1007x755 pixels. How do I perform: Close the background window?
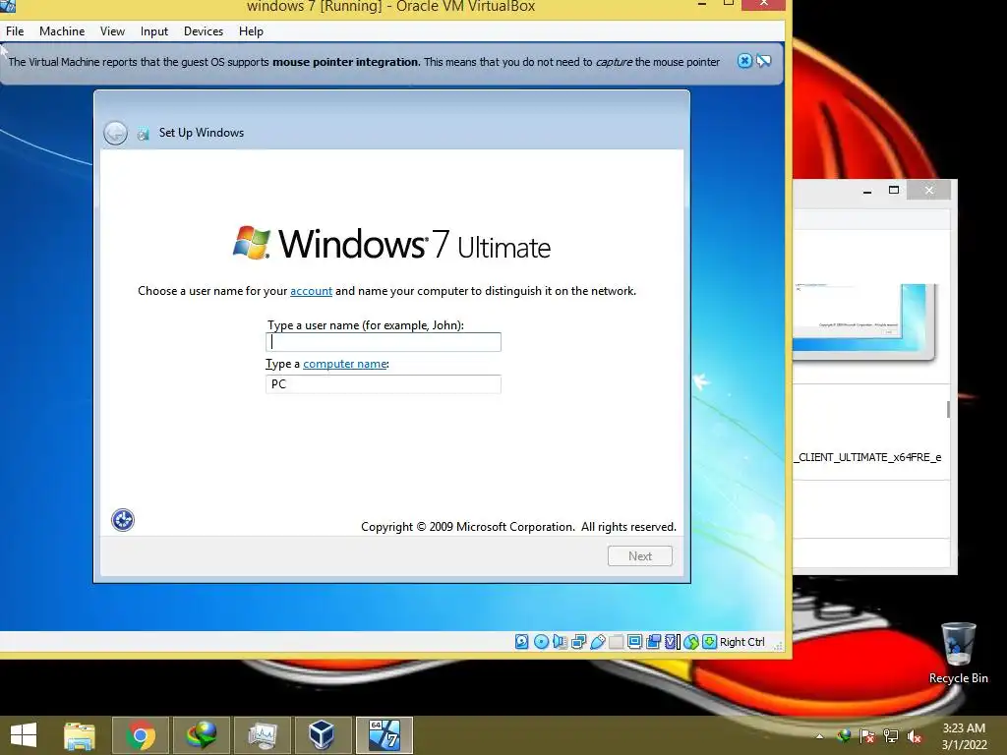[x=928, y=190]
